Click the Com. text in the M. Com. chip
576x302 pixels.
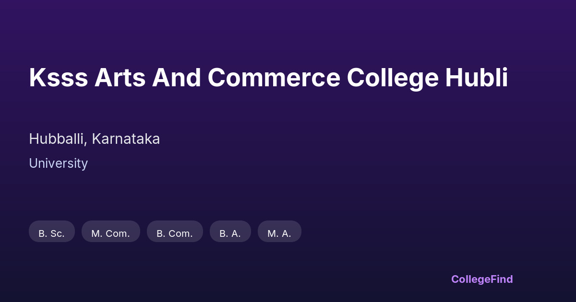point(118,233)
